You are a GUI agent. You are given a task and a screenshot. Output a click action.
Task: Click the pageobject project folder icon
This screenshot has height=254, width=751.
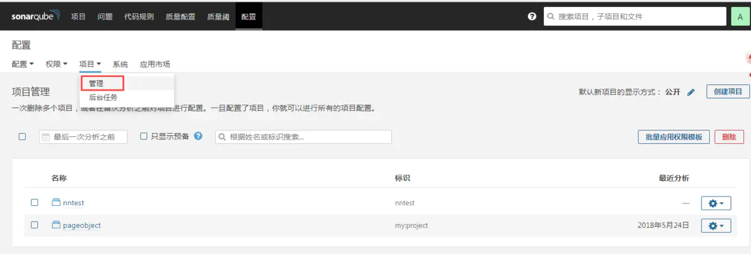tap(56, 225)
